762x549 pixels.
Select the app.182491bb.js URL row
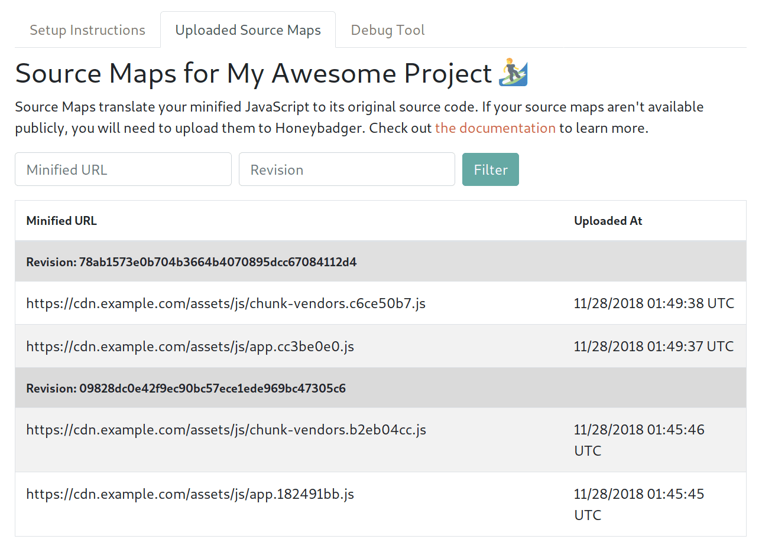click(x=190, y=494)
